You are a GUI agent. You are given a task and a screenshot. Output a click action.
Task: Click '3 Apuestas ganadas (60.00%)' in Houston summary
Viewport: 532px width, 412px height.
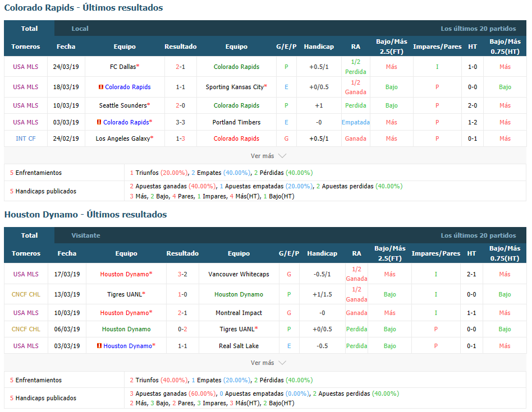[x=173, y=394]
